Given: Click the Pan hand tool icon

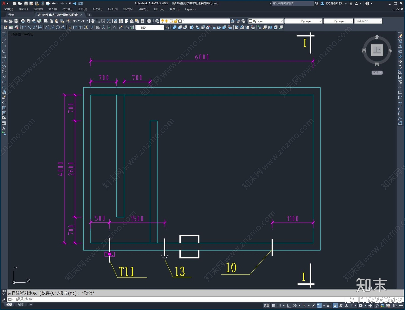Looking at the screenshot, I should pos(93,21).
